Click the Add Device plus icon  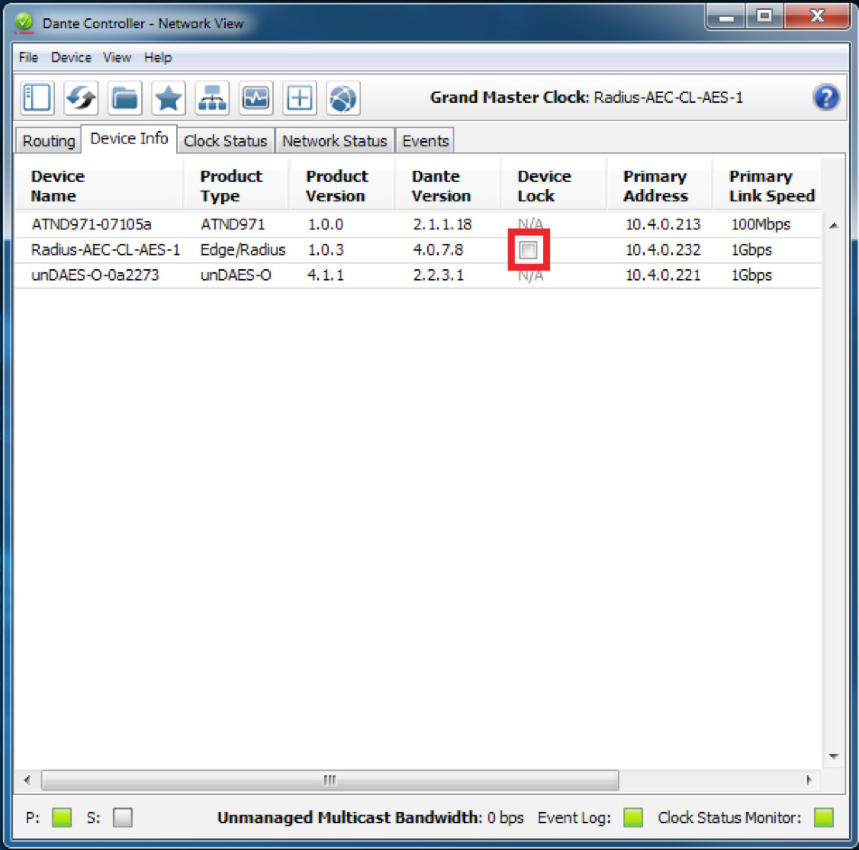[x=299, y=98]
